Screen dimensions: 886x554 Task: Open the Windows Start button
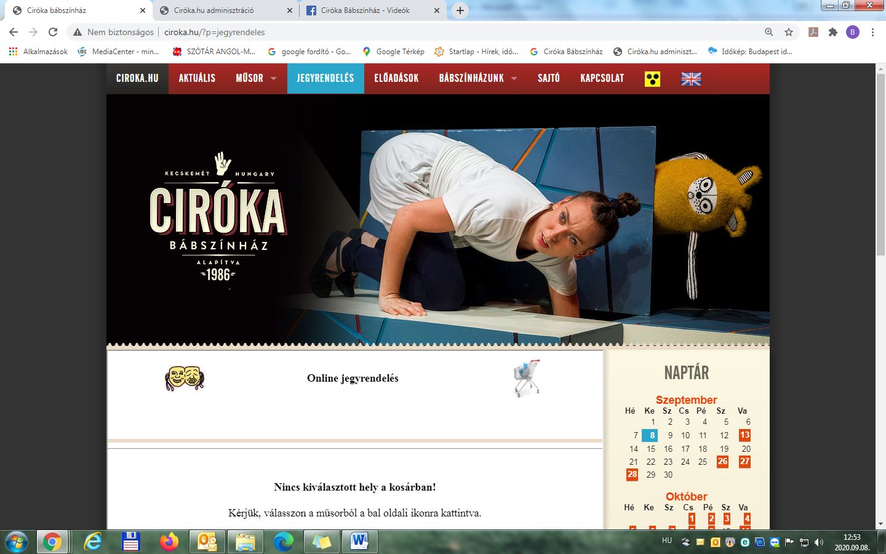17,542
